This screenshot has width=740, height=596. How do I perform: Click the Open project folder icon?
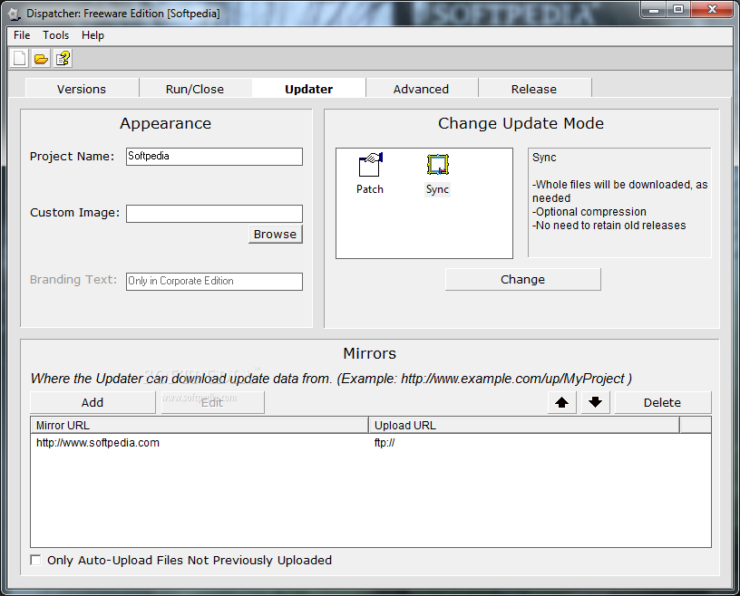[x=41, y=59]
